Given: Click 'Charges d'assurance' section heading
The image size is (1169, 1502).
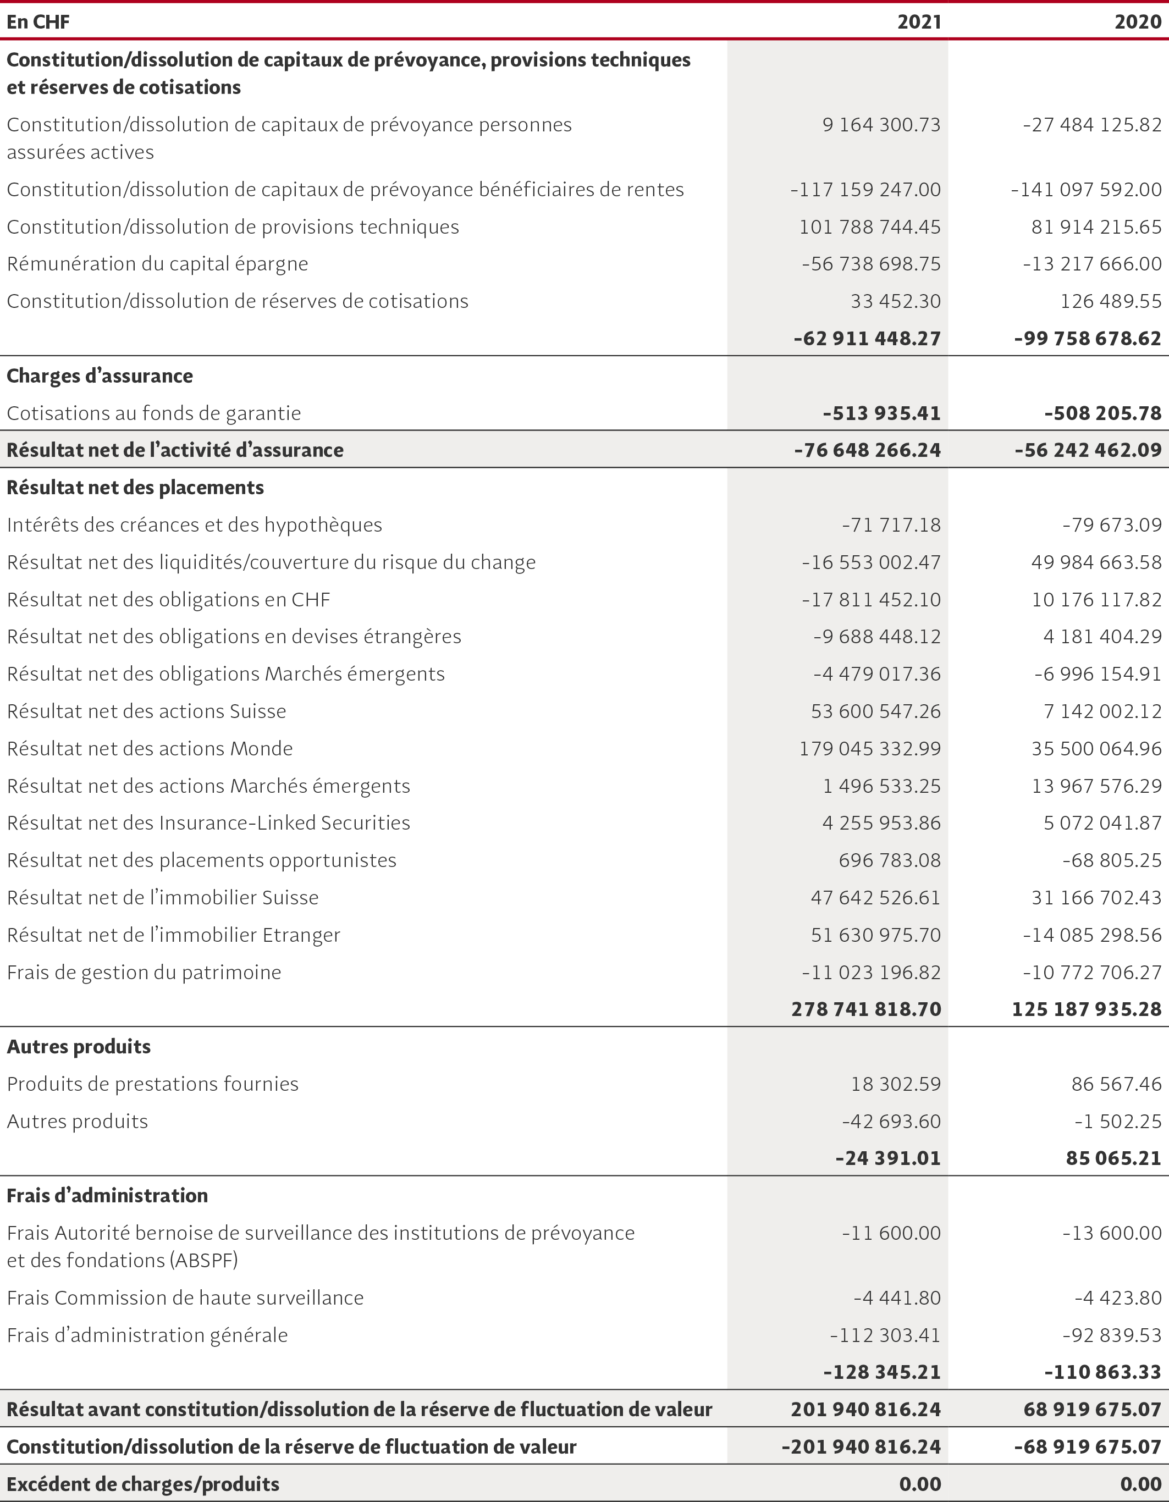Looking at the screenshot, I should (100, 376).
